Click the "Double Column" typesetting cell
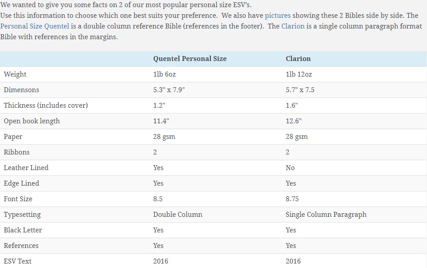Screen dimensions: 427x268 [177, 215]
